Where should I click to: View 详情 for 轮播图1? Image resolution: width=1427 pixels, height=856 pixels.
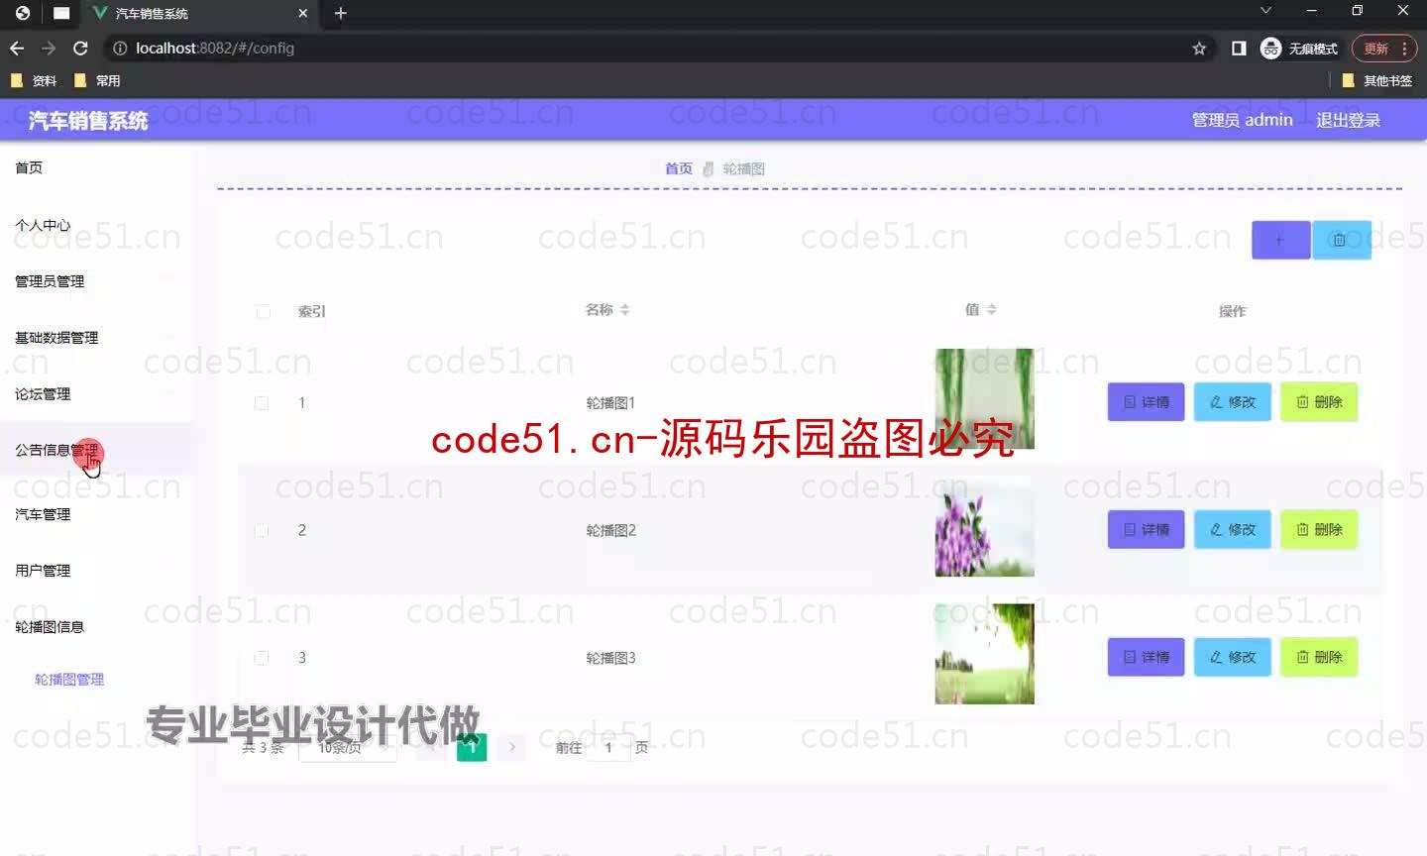coord(1146,402)
